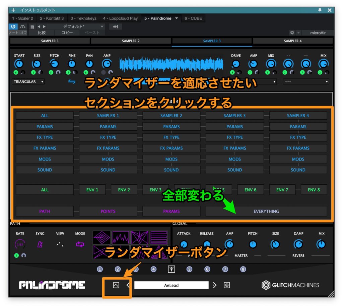
Task: Click the EVERYTHING randomize button
Action: point(266,211)
